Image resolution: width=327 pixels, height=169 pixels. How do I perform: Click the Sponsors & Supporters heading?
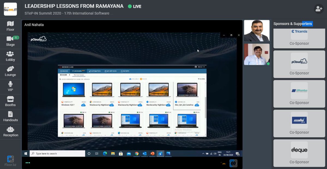click(293, 24)
